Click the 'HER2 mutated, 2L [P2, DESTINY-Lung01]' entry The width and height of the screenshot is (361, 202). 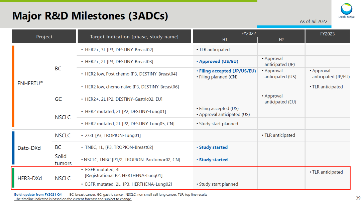coord(125,111)
